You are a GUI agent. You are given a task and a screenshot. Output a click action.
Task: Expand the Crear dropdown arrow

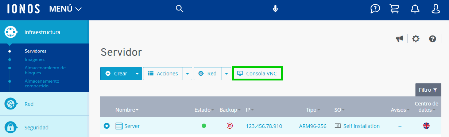(x=137, y=74)
